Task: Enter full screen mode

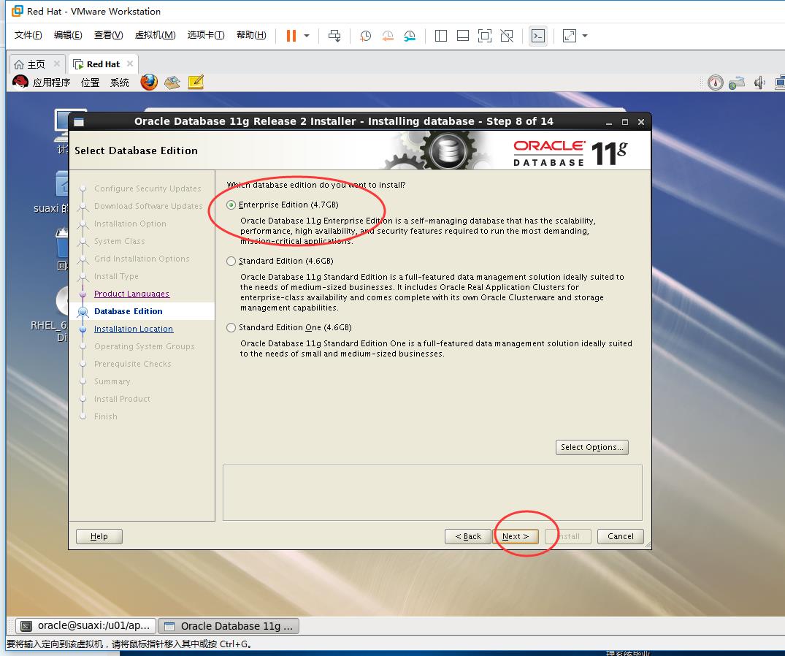Action: point(485,36)
